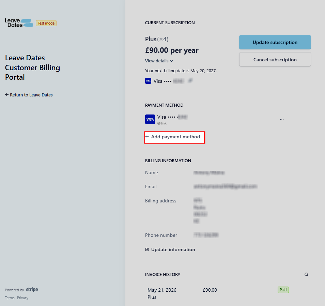Open the Privacy link
325x306 pixels.
(22, 298)
